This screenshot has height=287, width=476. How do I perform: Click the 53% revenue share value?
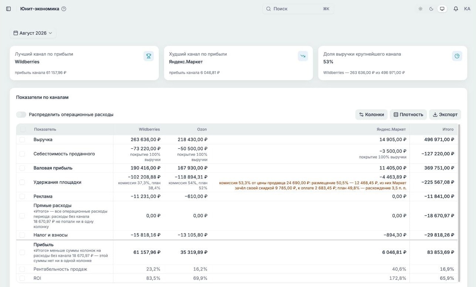(328, 62)
